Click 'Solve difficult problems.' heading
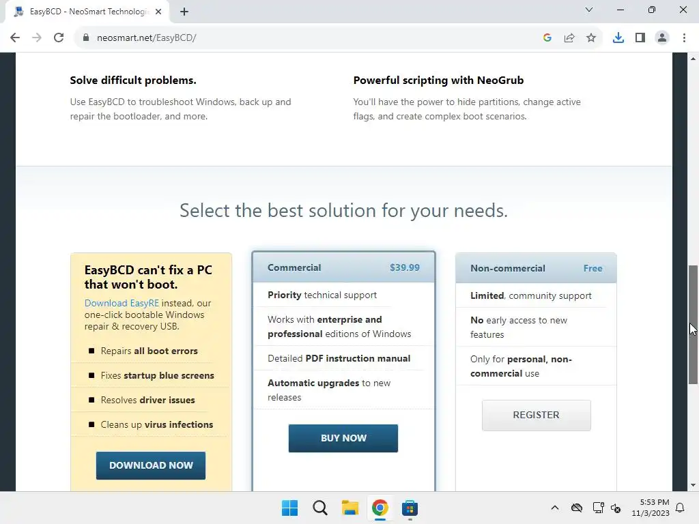Image resolution: width=699 pixels, height=524 pixels. tap(133, 81)
